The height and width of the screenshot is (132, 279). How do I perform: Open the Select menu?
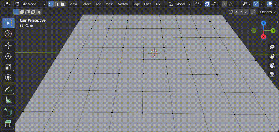[x=86, y=4]
